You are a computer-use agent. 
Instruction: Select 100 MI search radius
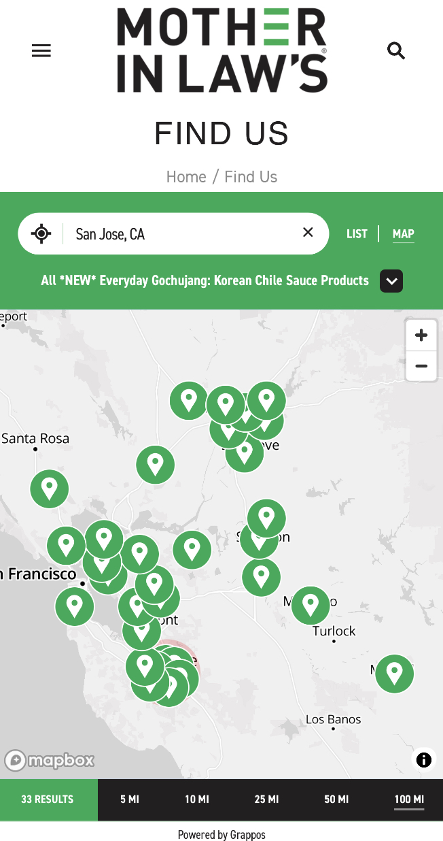tap(409, 799)
